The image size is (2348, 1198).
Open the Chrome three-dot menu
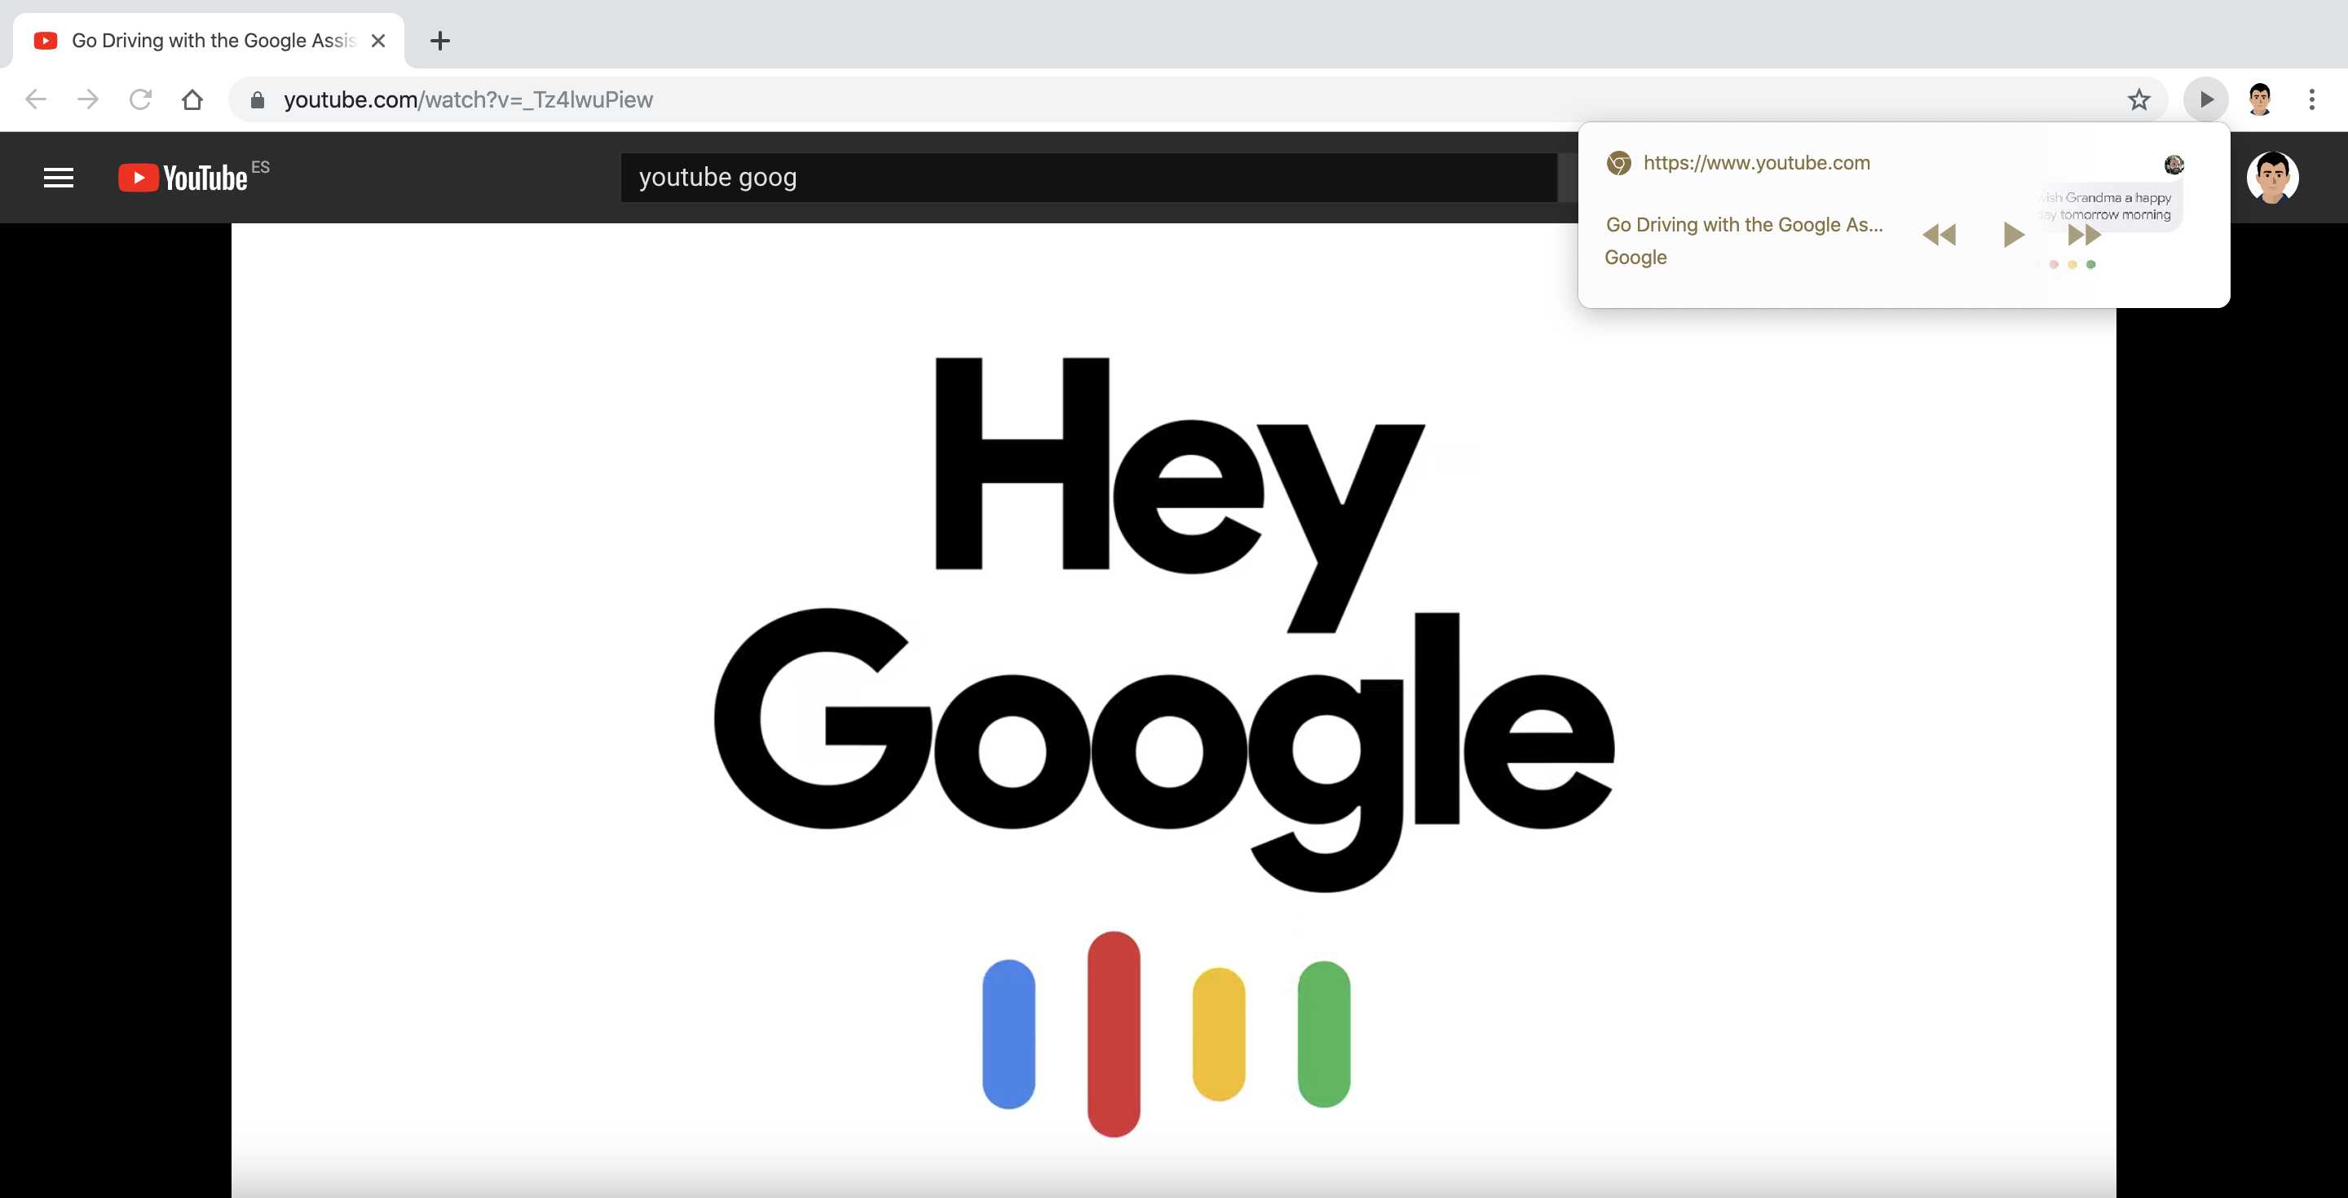[x=2311, y=99]
